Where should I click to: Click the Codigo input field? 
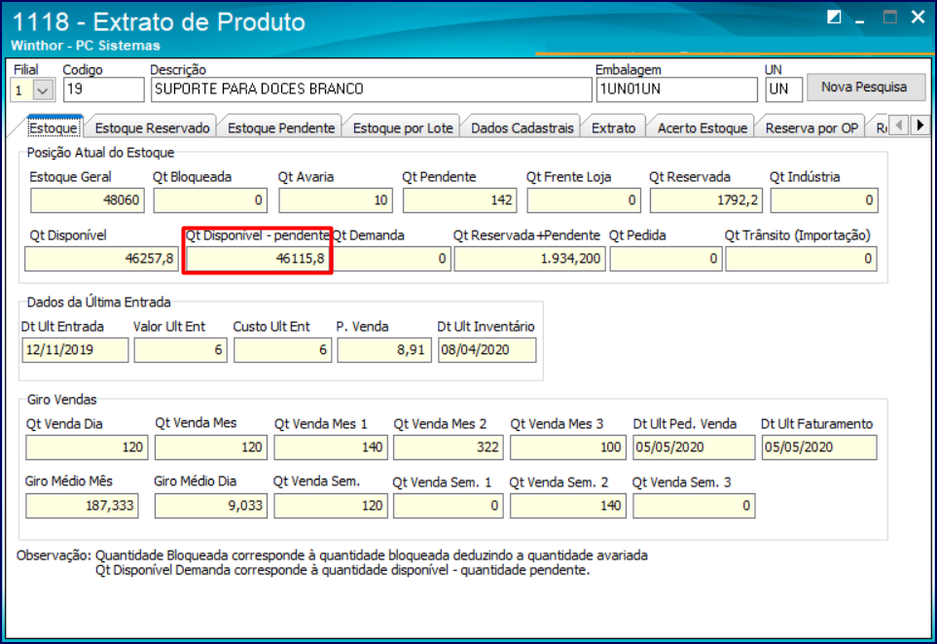click(x=103, y=89)
